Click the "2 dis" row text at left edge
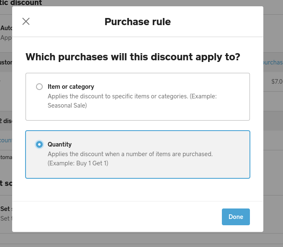Viewport: 283px width, 247px height. coord(5,121)
